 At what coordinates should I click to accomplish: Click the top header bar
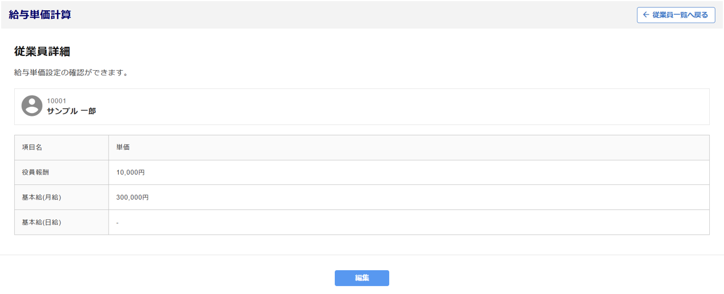tap(339, 15)
